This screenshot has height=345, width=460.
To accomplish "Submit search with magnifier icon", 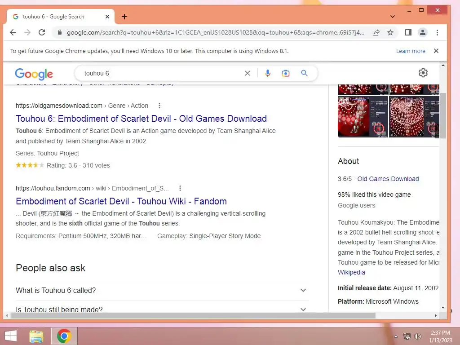I will 304,73.
